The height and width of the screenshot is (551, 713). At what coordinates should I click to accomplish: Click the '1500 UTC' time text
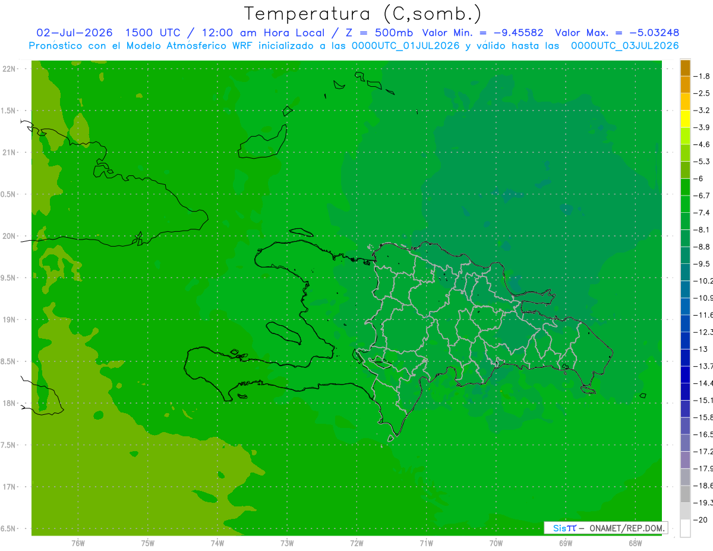point(153,33)
